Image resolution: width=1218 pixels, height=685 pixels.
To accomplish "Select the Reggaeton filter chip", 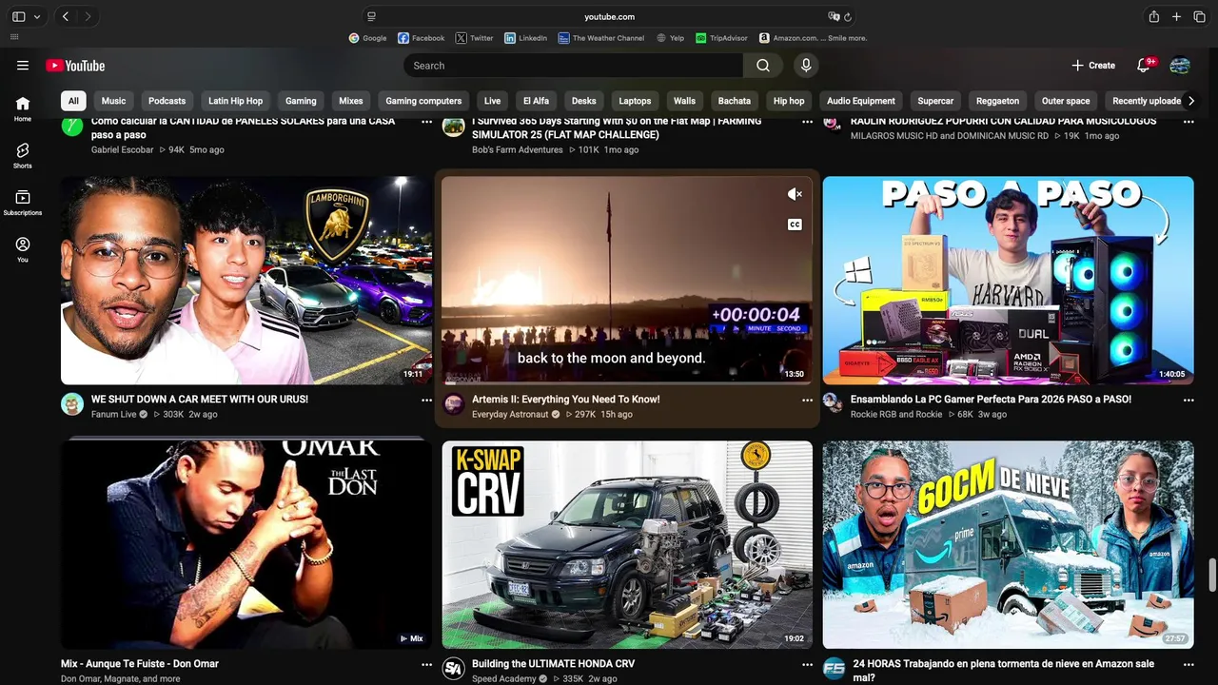I will [x=997, y=101].
